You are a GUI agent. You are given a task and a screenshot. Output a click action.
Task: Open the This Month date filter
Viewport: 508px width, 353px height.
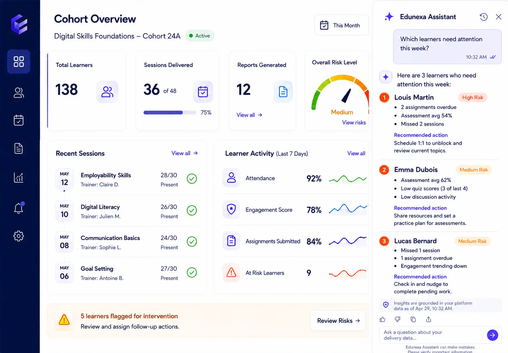[341, 25]
